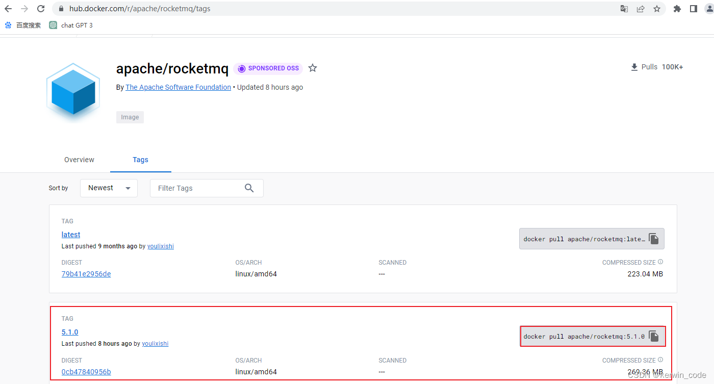This screenshot has width=714, height=384.
Task: Click the SPONSORED OSS badge
Action: [268, 68]
